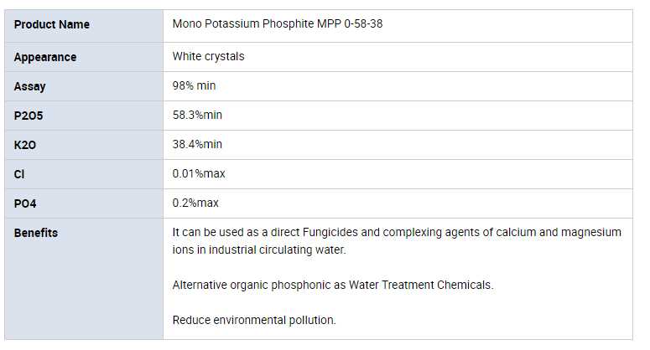Click the '38.4%min' value cell
This screenshot has width=650, height=350.
pos(198,145)
